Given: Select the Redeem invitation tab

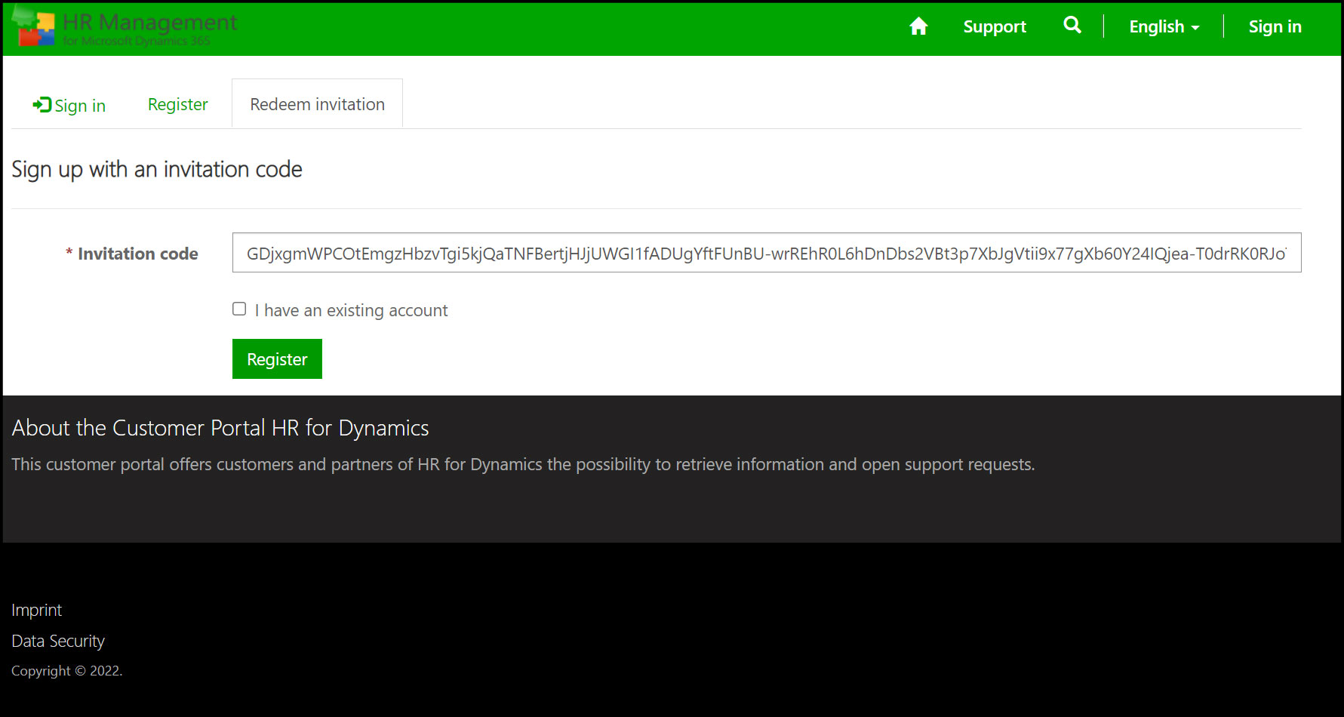Looking at the screenshot, I should 317,105.
